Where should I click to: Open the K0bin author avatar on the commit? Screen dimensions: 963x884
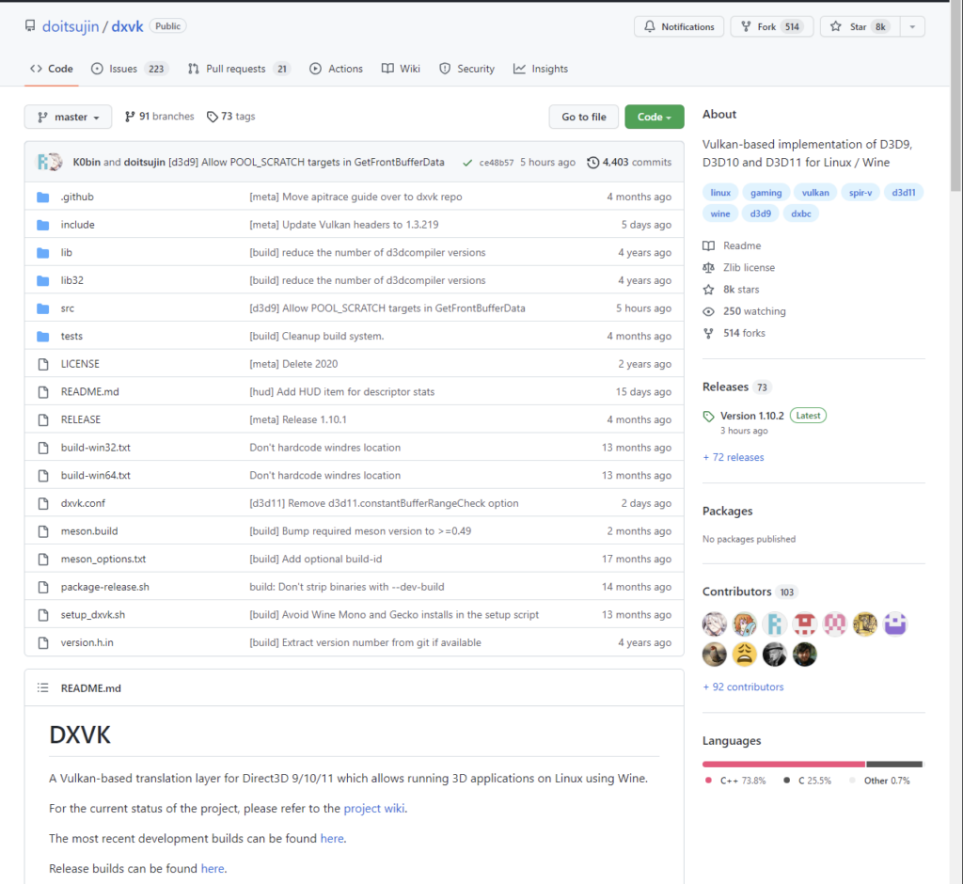pyautogui.click(x=42, y=162)
